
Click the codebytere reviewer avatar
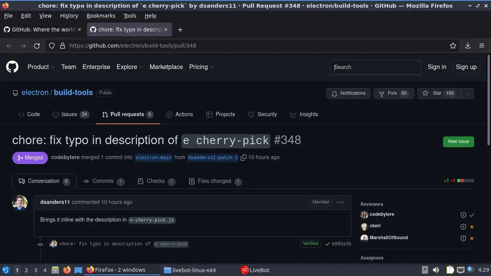tap(364, 215)
